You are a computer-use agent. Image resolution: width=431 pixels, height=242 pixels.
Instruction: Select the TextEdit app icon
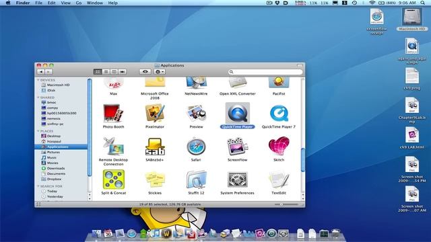(x=279, y=179)
